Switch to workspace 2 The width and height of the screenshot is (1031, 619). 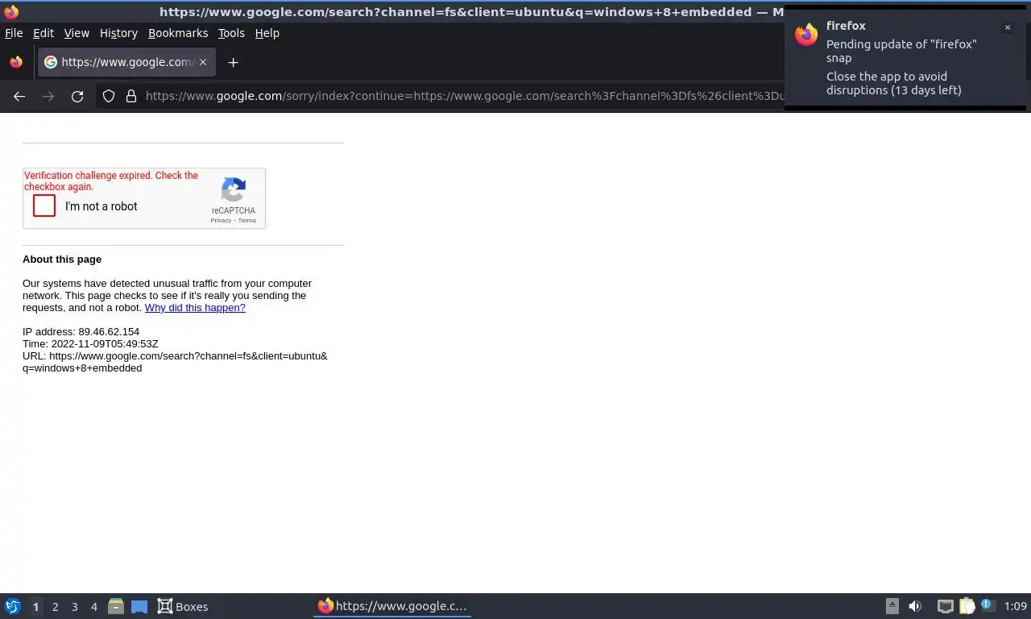click(x=55, y=607)
